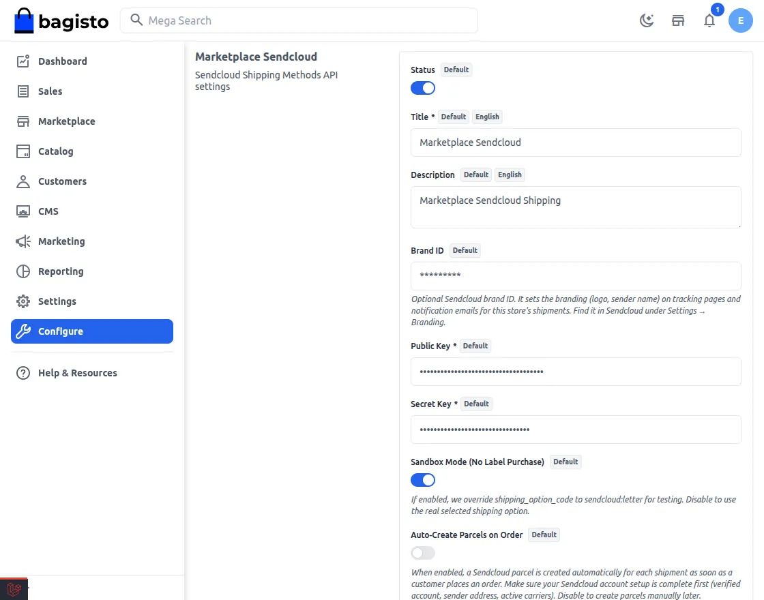
Task: Click the Catalog sidebar icon
Action: pyautogui.click(x=23, y=151)
